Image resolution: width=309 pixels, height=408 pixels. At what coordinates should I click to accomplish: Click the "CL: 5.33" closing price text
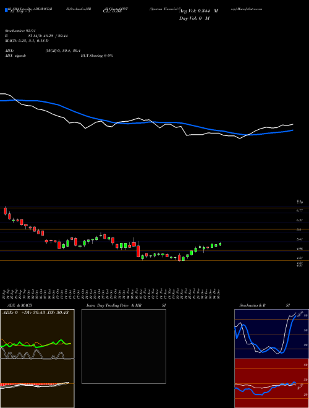pos(112,11)
